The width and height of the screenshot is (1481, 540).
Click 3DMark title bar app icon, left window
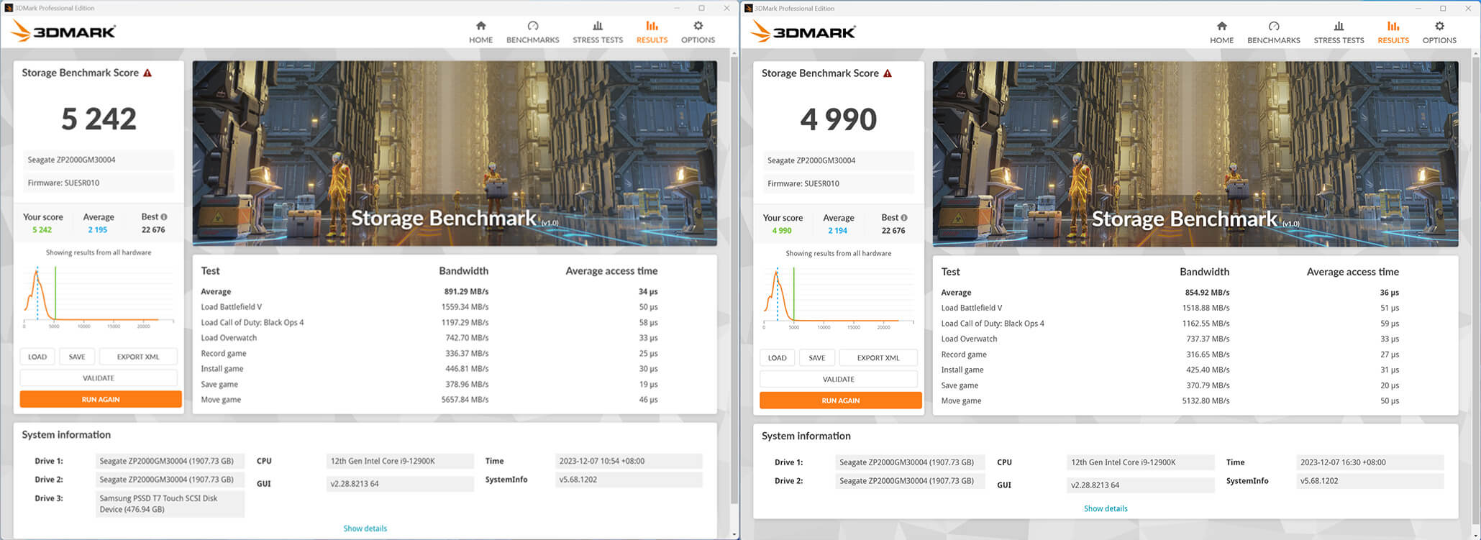point(9,8)
